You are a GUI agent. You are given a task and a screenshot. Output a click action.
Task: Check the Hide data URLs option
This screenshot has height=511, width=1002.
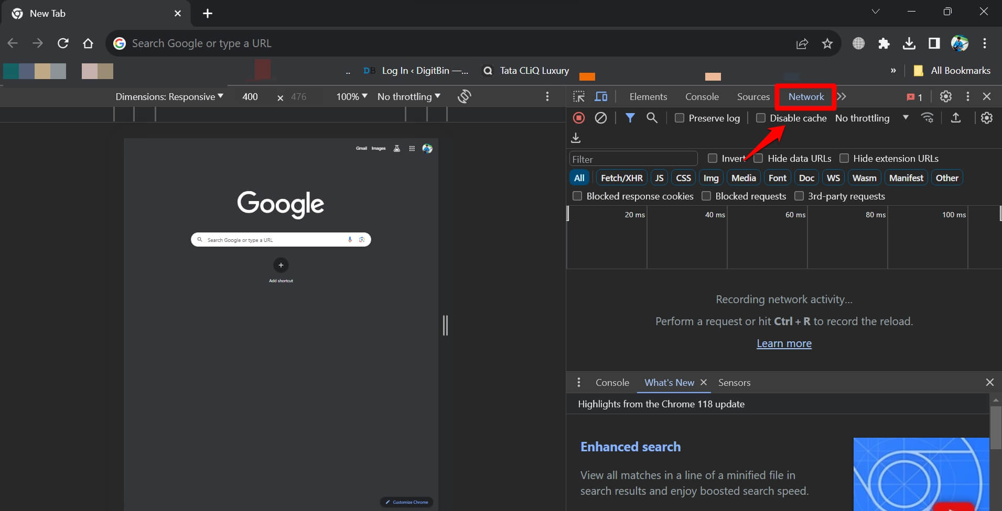tap(759, 158)
